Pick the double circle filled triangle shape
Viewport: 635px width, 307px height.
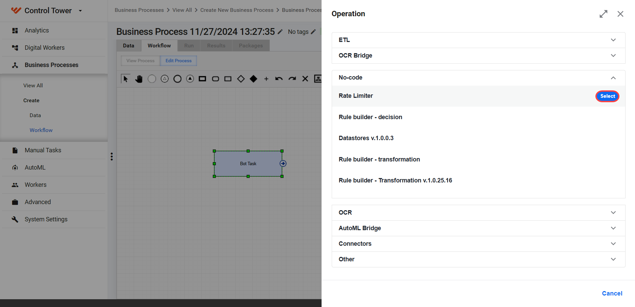pyautogui.click(x=190, y=79)
